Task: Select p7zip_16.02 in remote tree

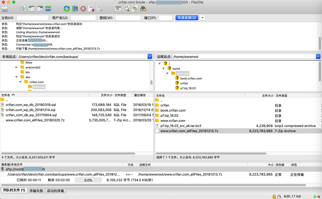Action: click(188, 88)
